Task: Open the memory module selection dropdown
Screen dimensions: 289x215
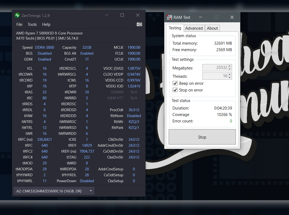Action: pos(54,191)
